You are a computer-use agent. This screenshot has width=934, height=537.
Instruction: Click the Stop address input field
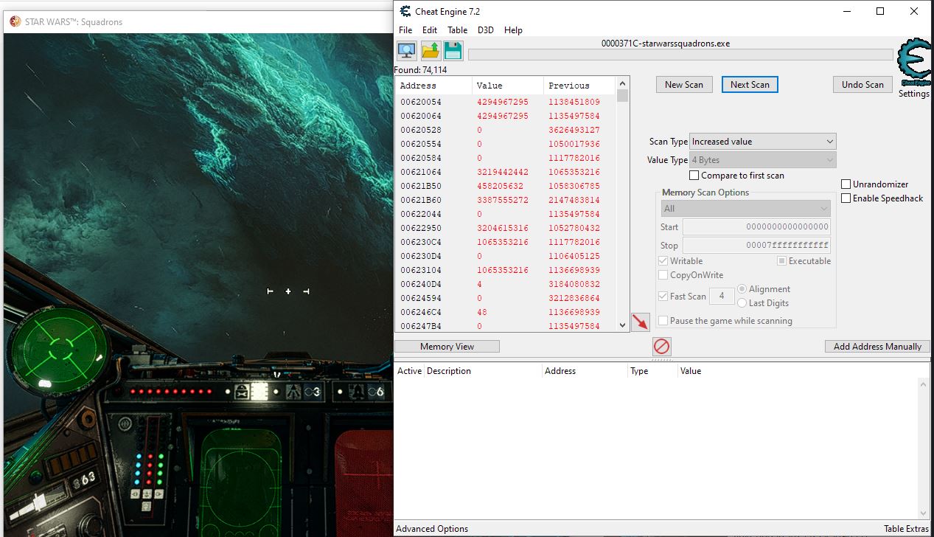click(x=757, y=246)
